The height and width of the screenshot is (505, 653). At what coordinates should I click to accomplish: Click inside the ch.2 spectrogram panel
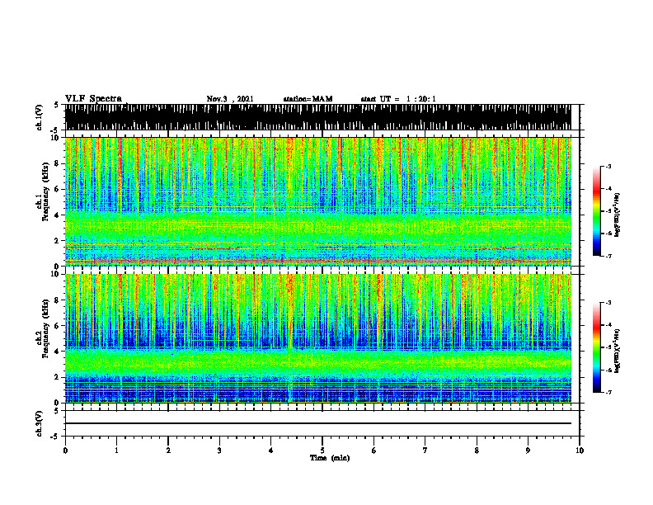317,338
